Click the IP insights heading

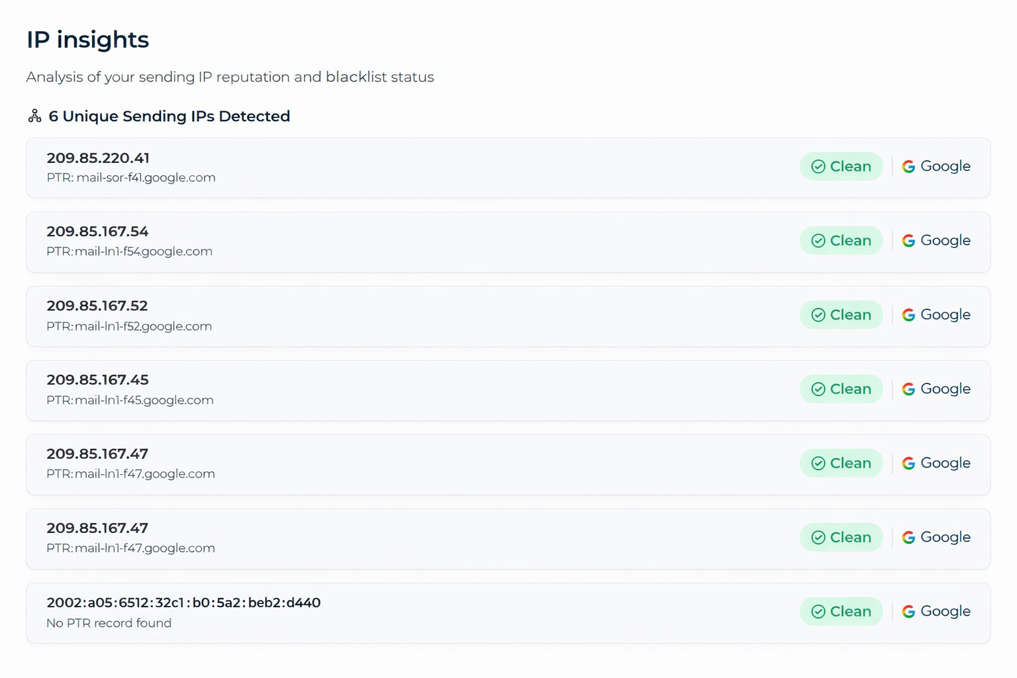click(x=87, y=40)
